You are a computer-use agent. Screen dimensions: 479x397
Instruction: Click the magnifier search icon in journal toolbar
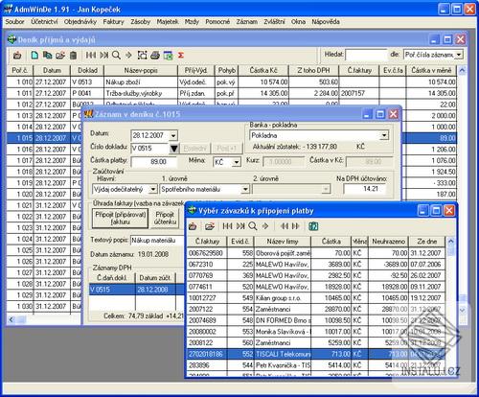pos(117,56)
